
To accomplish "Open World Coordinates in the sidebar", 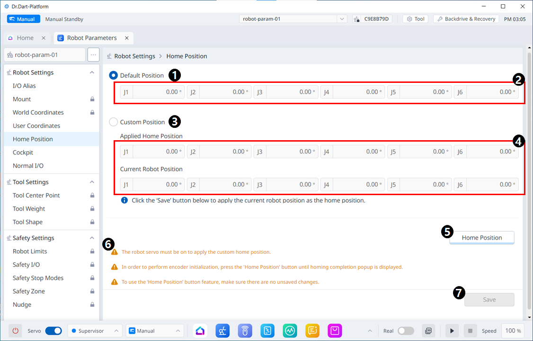I will [38, 112].
